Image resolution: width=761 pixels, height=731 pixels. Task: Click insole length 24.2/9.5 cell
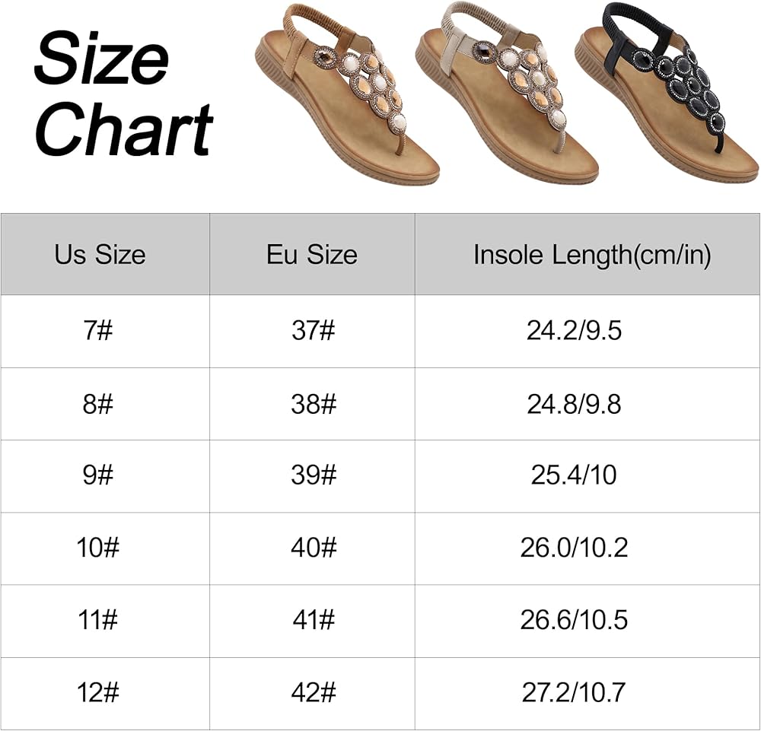click(x=574, y=332)
